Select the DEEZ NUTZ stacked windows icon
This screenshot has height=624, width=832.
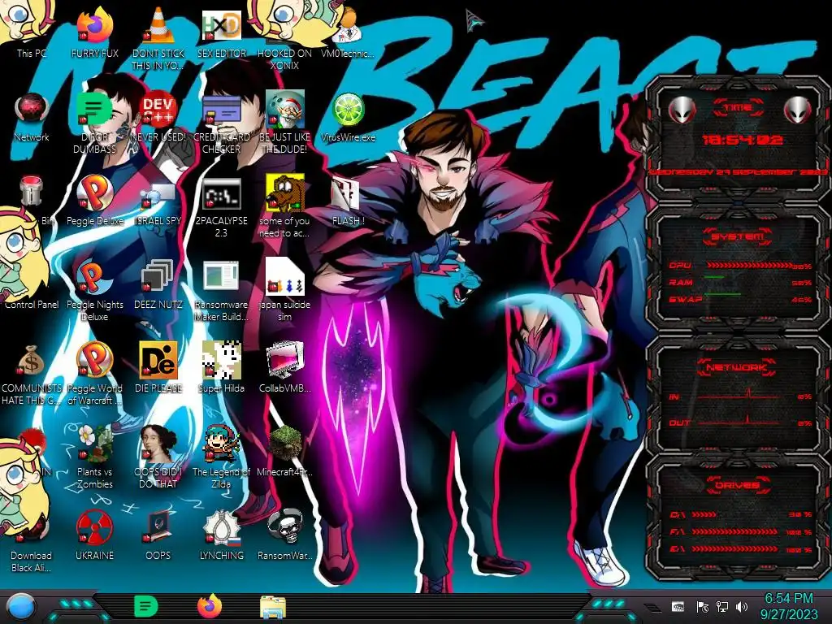click(x=158, y=284)
